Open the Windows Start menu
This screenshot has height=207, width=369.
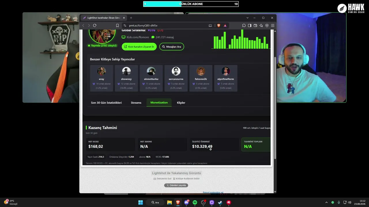pyautogui.click(x=140, y=202)
